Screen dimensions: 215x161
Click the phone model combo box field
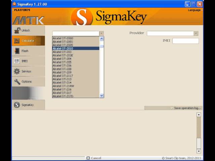76,34
